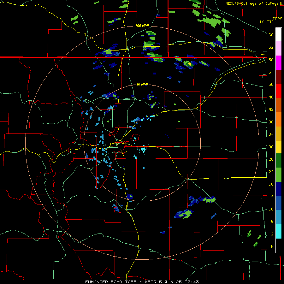The height and width of the screenshot is (284, 284).
Task: Click the [K FT] units label
Action: (x=267, y=22)
